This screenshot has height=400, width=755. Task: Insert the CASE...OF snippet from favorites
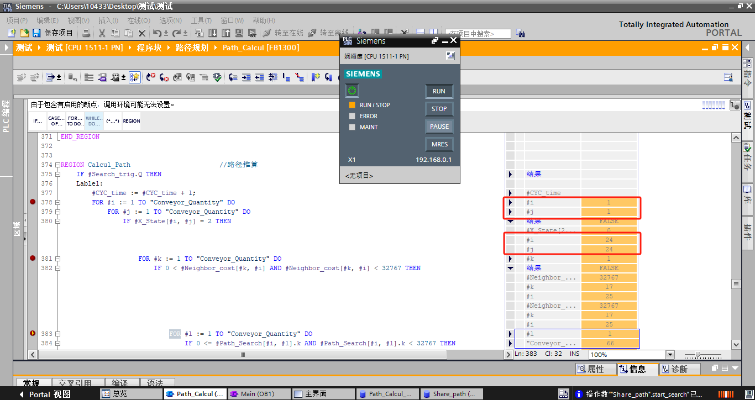56,121
